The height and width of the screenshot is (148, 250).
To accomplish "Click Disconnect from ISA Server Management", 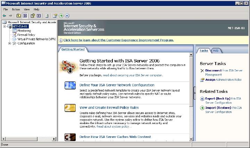I will click(x=224, y=72).
